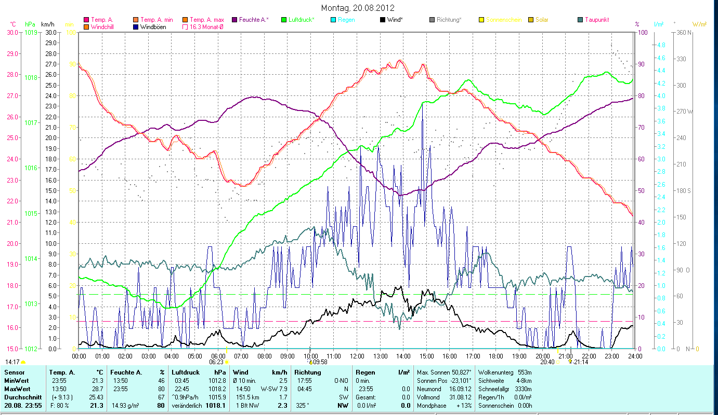Click the orange Windchill legend square
This screenshot has height=415, width=718.
click(x=86, y=26)
